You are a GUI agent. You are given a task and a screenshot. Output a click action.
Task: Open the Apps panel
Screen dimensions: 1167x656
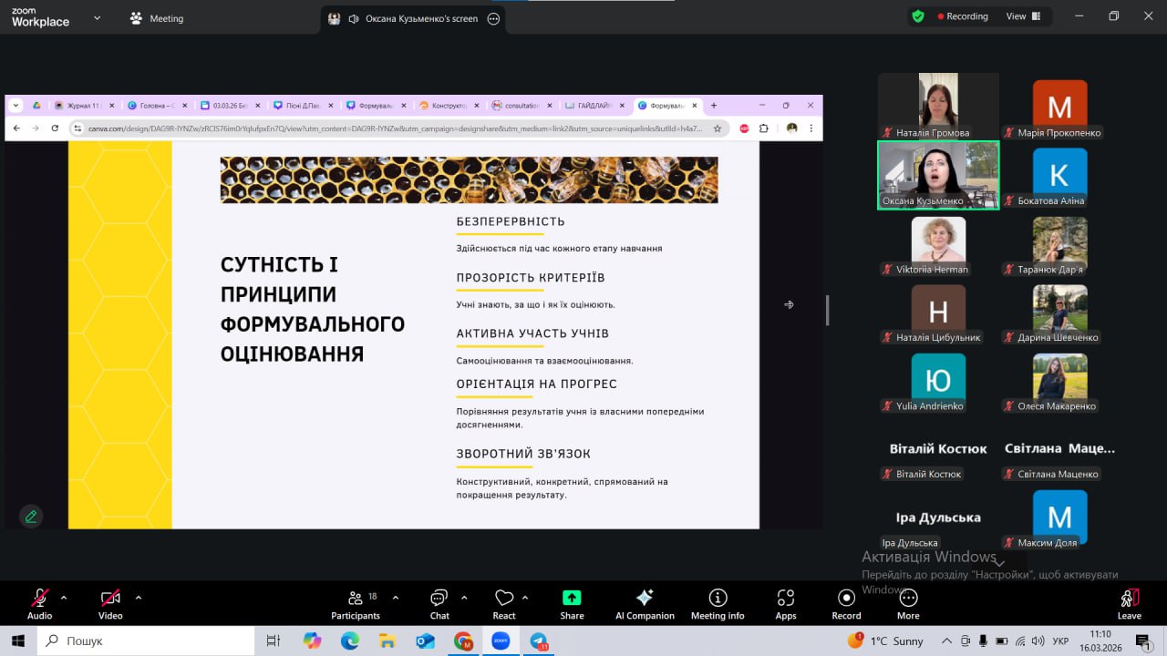coord(785,603)
